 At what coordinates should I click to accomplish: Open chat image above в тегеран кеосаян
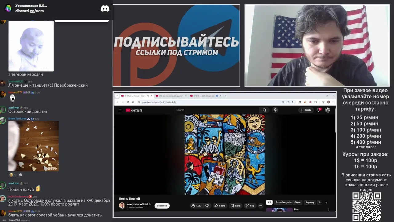[x=31, y=46]
